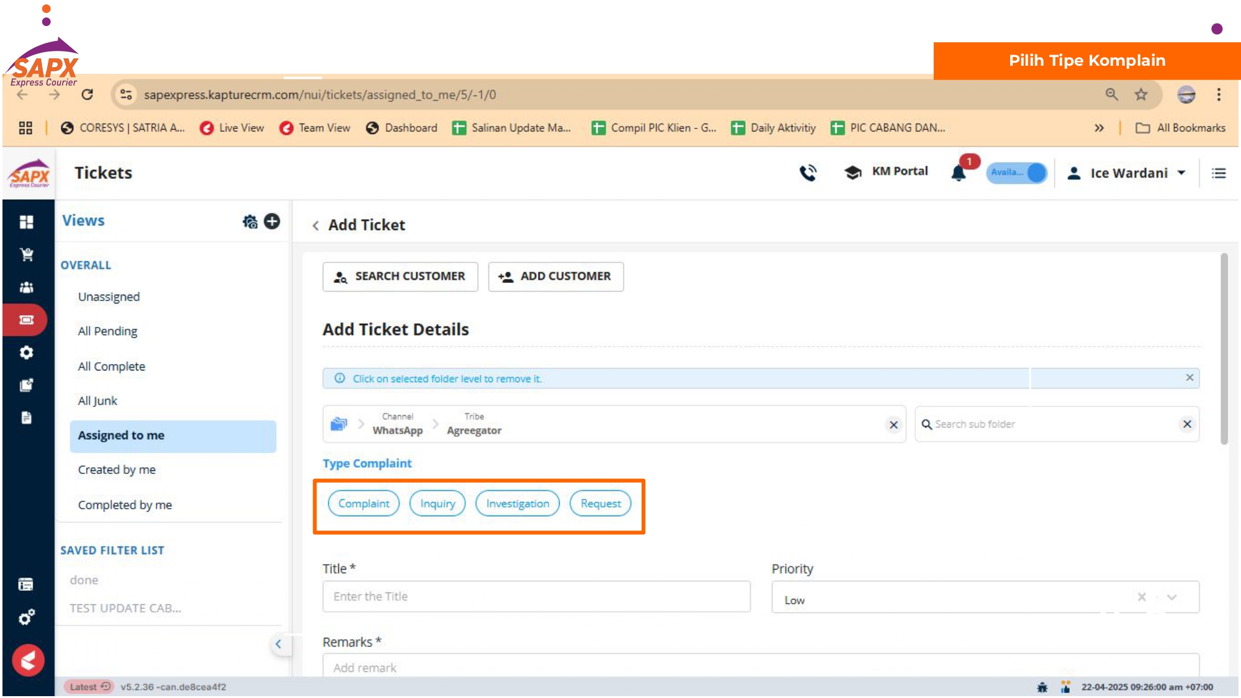
Task: Select the Unassigned view
Action: tap(109, 297)
